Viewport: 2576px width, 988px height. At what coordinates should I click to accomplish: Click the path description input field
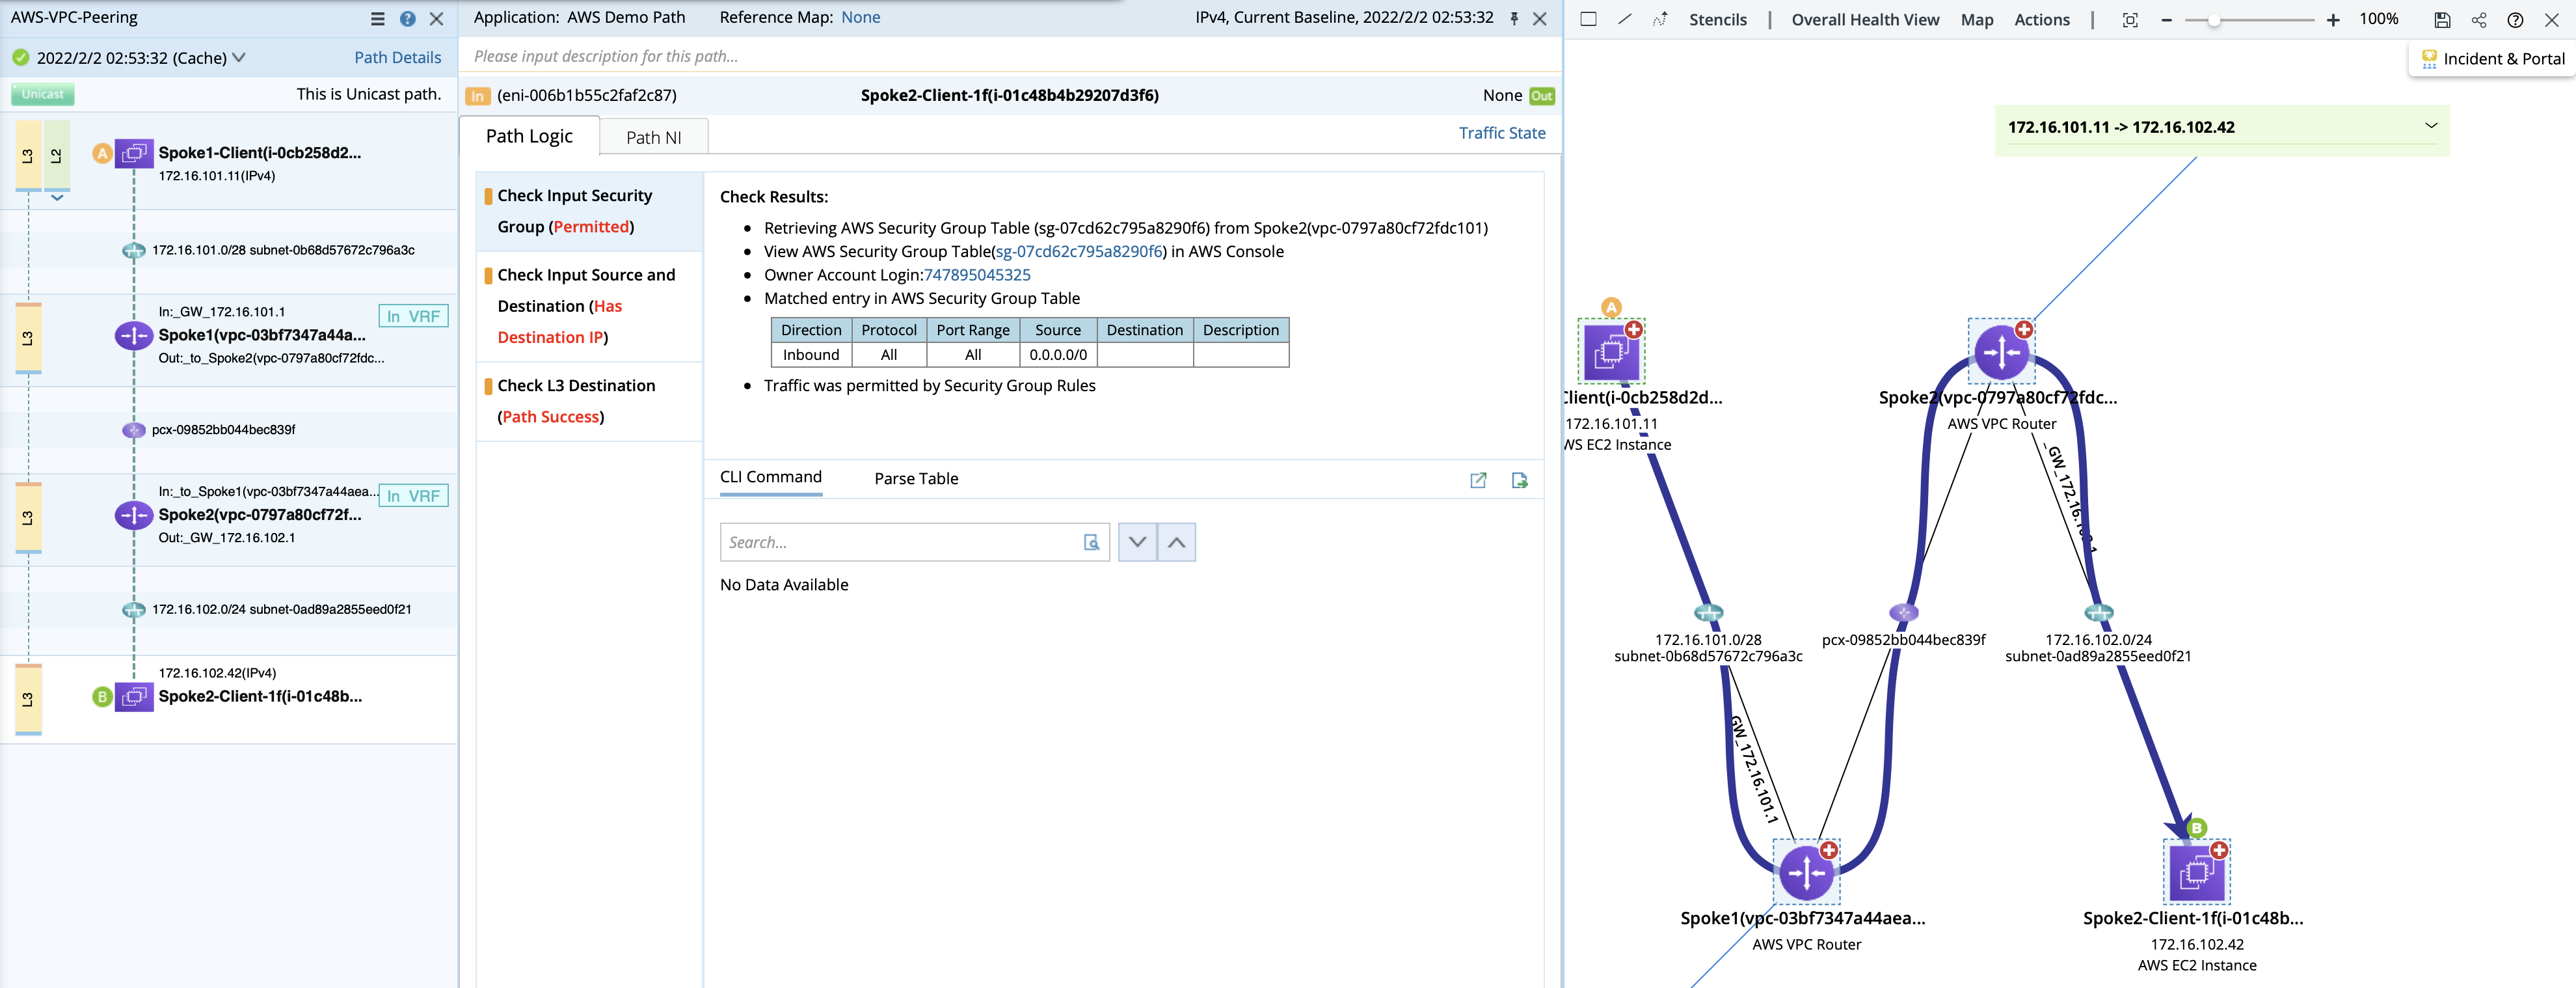pyautogui.click(x=1010, y=56)
